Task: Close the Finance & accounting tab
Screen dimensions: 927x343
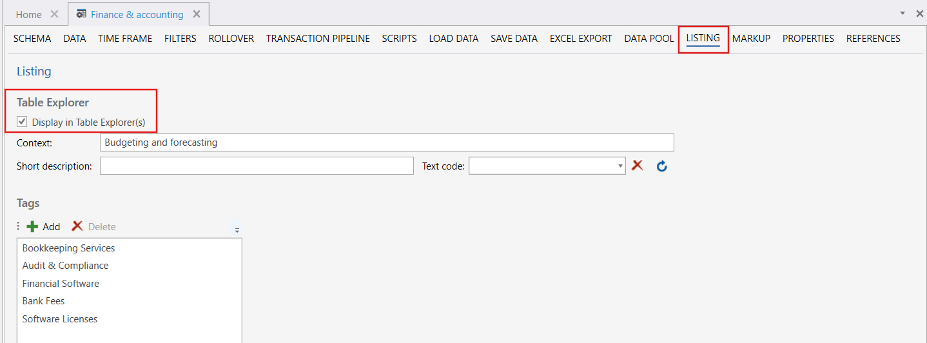Action: (197, 14)
